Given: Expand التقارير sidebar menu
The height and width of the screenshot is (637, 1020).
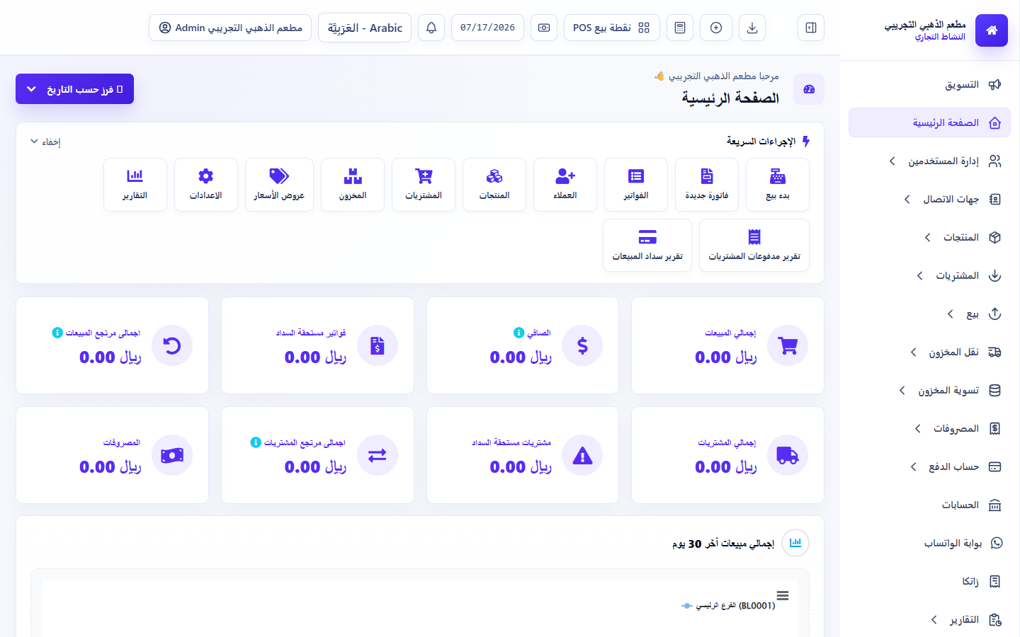Looking at the screenshot, I should [x=929, y=620].
